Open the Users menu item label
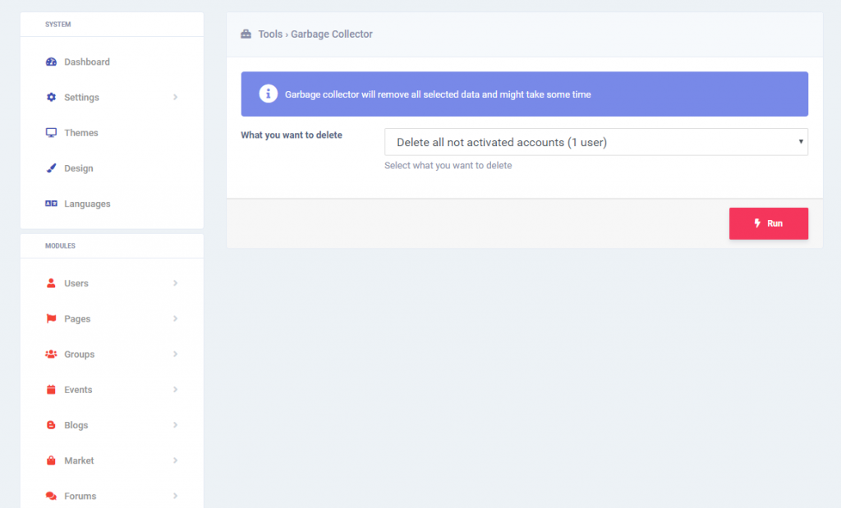The width and height of the screenshot is (841, 508). [76, 283]
